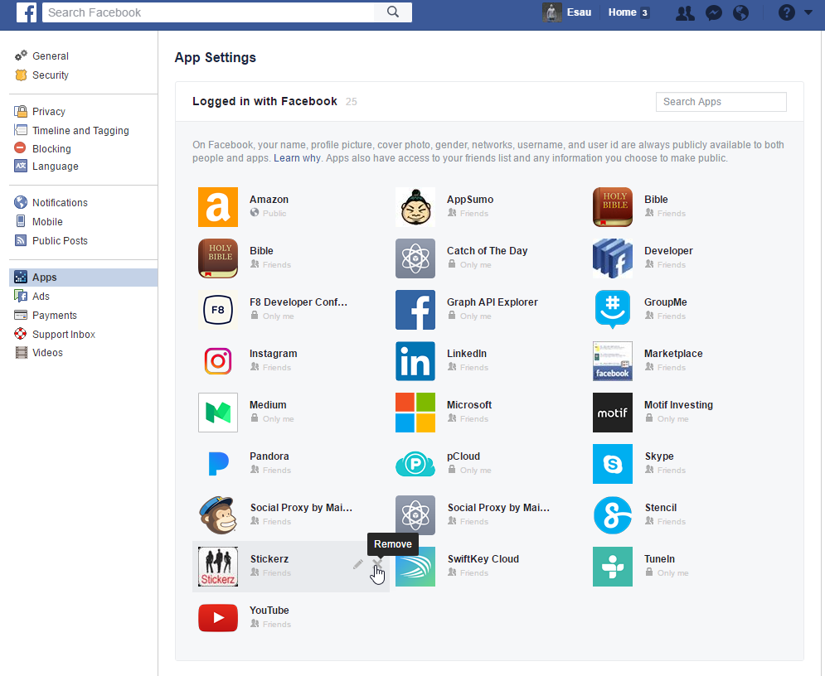The height and width of the screenshot is (676, 825).
Task: Open the Help question mark menu
Action: click(x=784, y=12)
